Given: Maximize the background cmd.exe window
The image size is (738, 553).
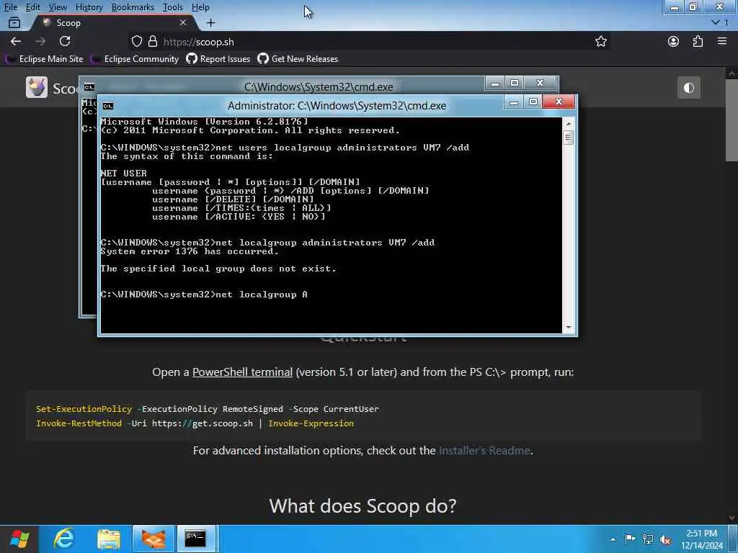Looking at the screenshot, I should (515, 84).
